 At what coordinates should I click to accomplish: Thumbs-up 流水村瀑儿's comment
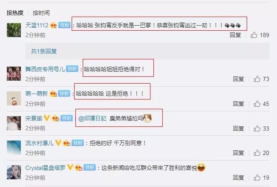point(257,153)
